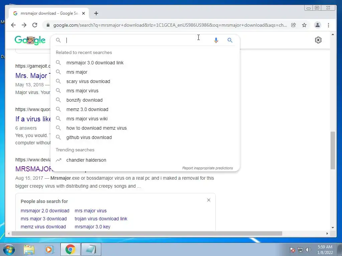Click the Google logo doodle
342x256 pixels.
(30, 40)
